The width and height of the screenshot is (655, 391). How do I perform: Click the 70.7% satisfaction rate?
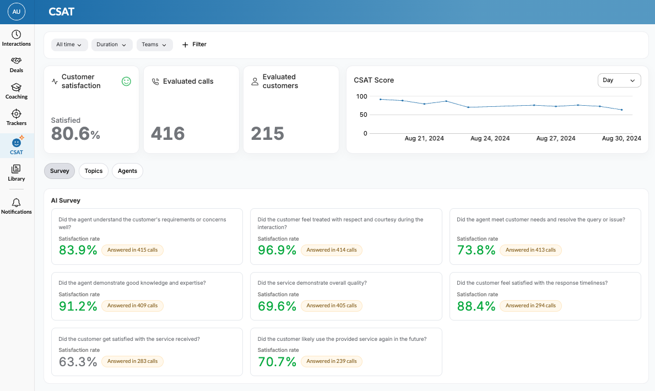coord(277,362)
